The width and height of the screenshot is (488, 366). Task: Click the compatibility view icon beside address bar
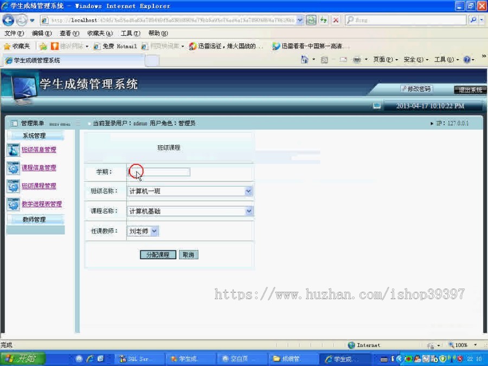311,20
